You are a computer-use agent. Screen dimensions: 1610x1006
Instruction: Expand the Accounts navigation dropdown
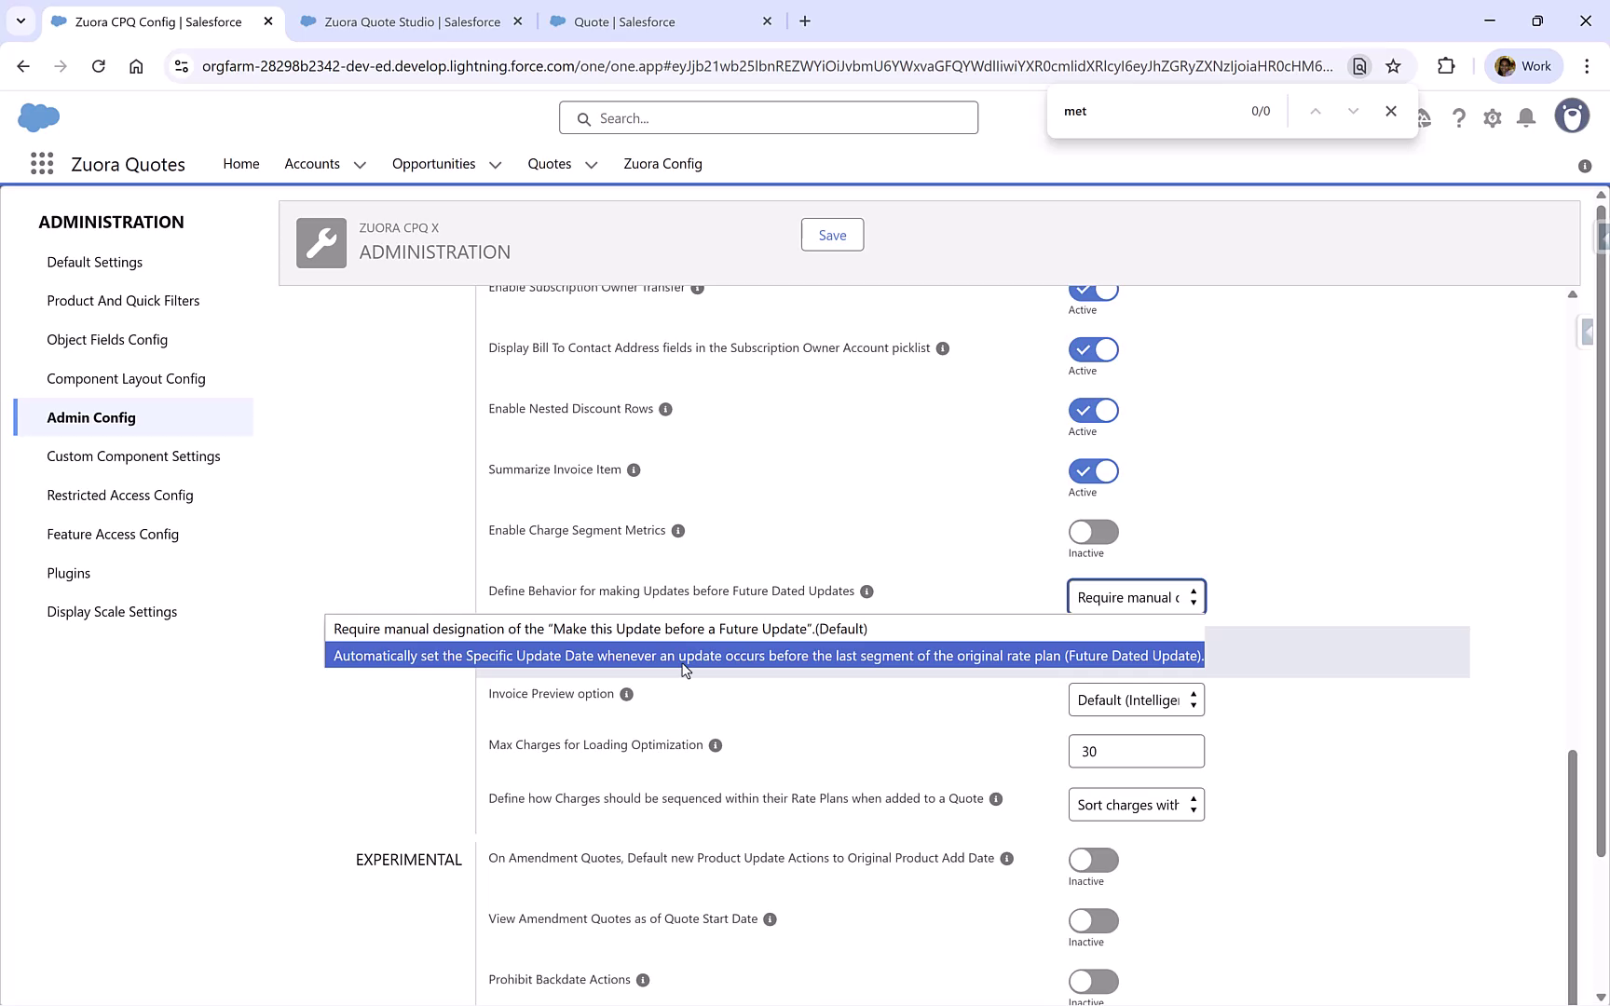(x=362, y=164)
